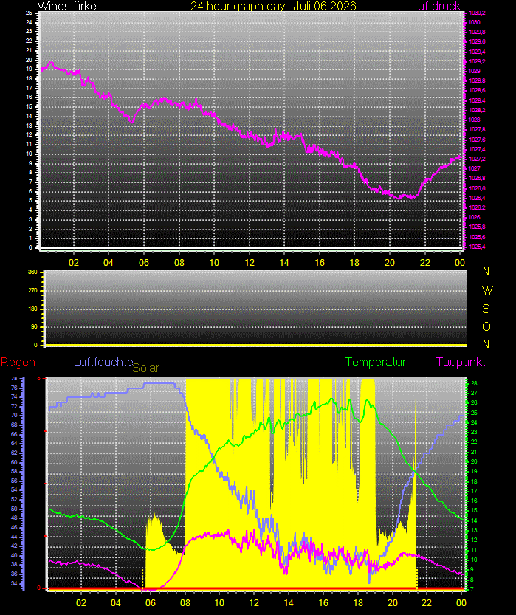Click the 28 value on the Temperatur scale
The image size is (516, 615).
pos(474,383)
